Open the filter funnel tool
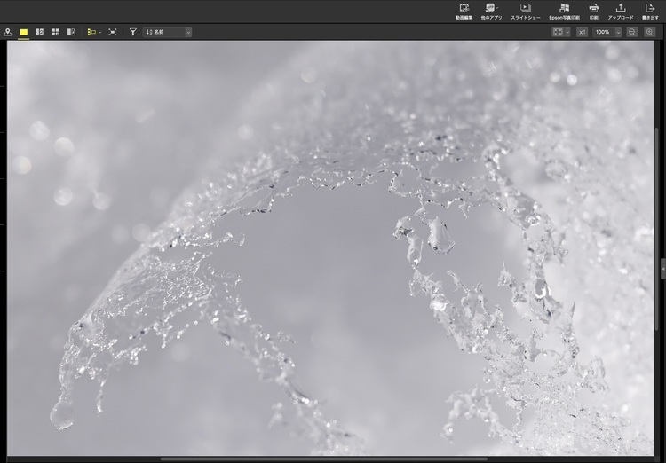 point(133,32)
